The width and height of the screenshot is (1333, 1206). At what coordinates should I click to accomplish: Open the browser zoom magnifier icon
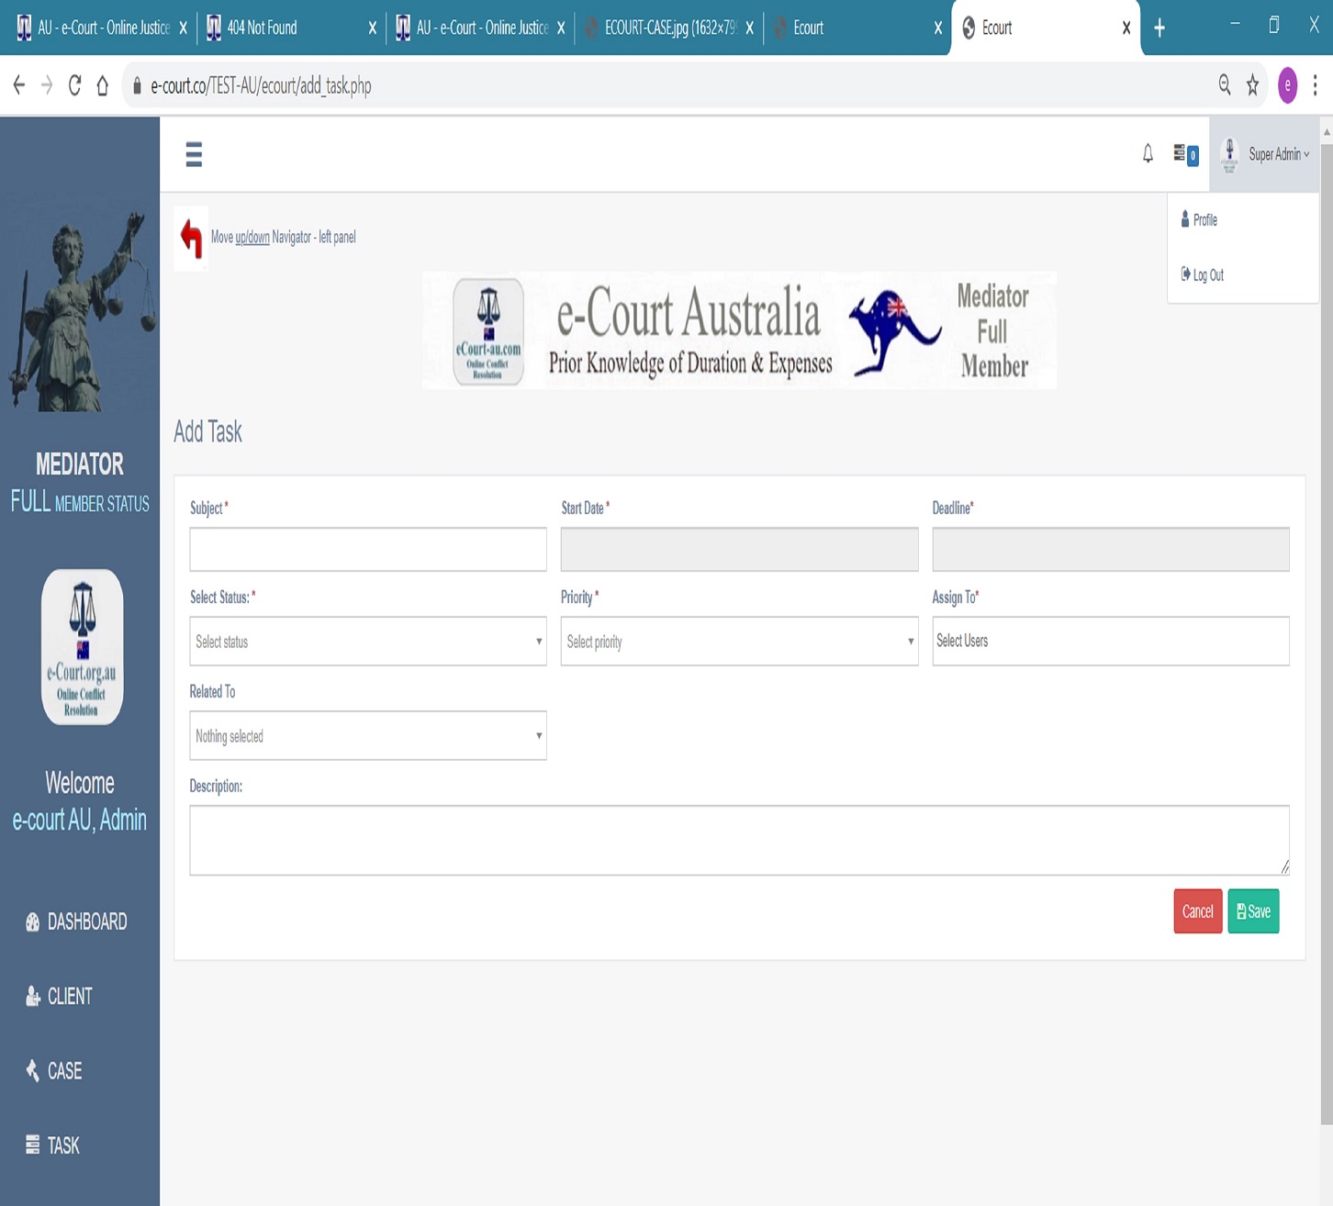coord(1225,85)
